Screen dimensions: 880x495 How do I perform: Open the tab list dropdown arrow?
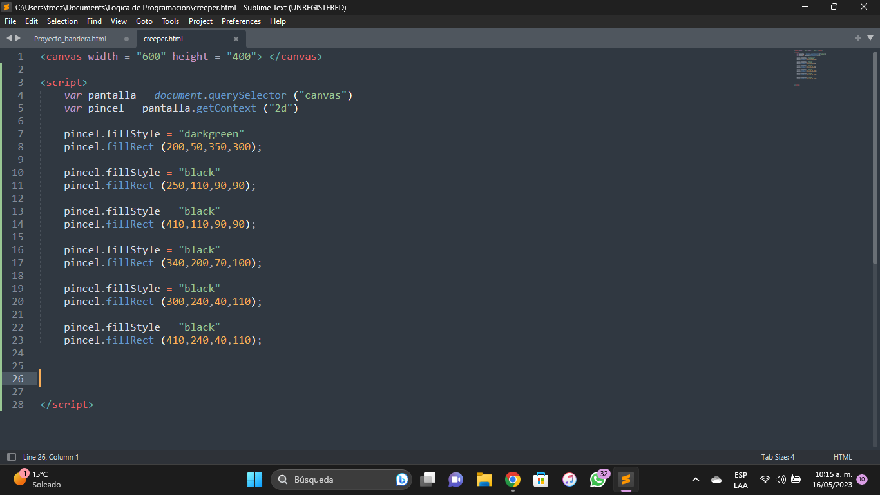coord(870,39)
